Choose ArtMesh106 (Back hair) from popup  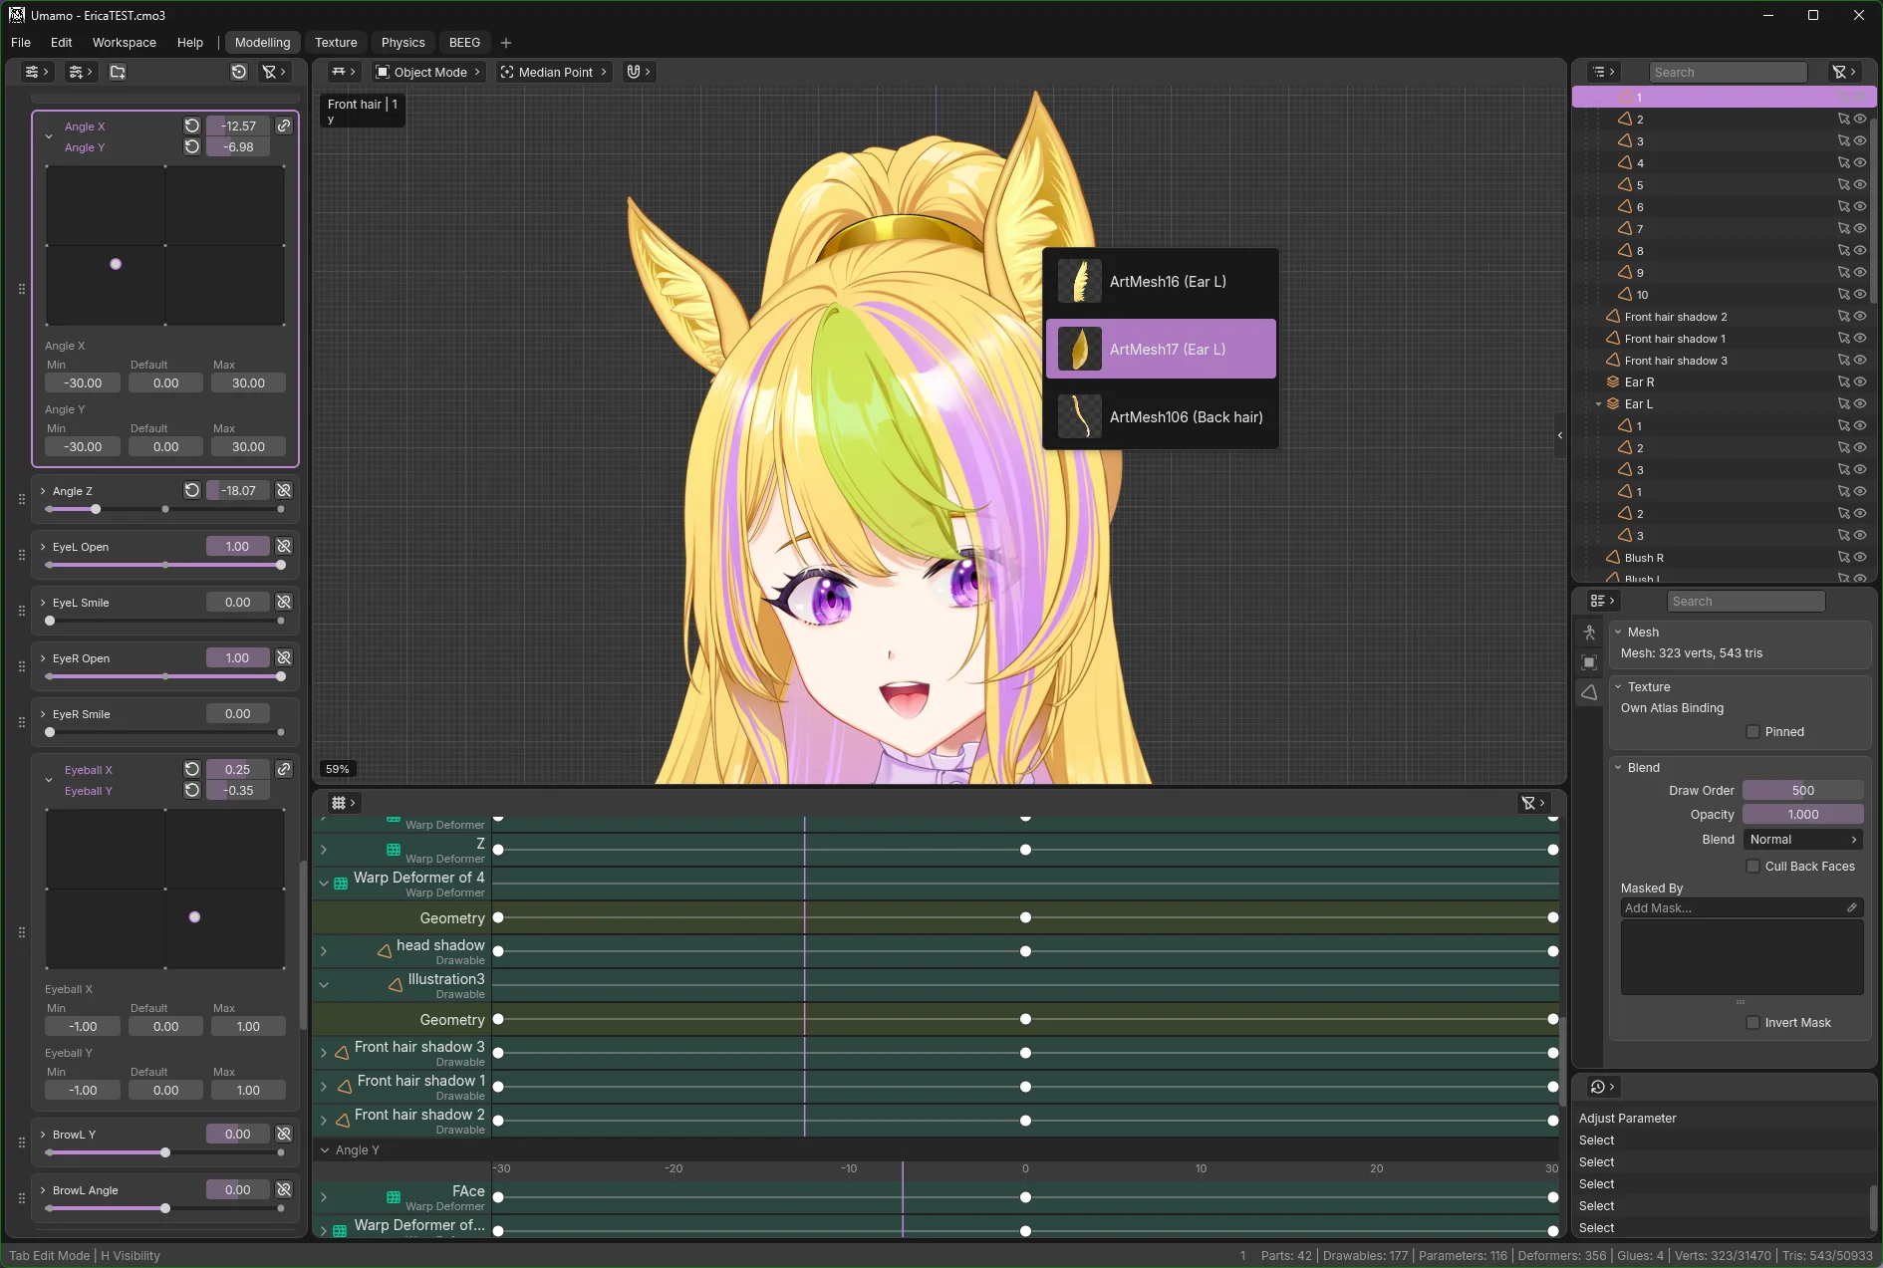pyautogui.click(x=1161, y=417)
